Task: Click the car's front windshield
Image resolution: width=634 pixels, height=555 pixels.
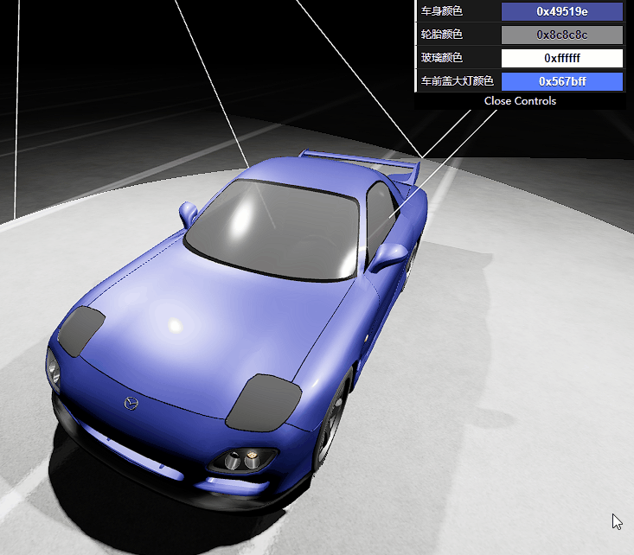Action: (273, 231)
